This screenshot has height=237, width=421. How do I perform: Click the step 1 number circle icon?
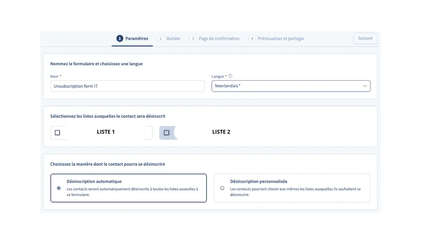coord(120,39)
